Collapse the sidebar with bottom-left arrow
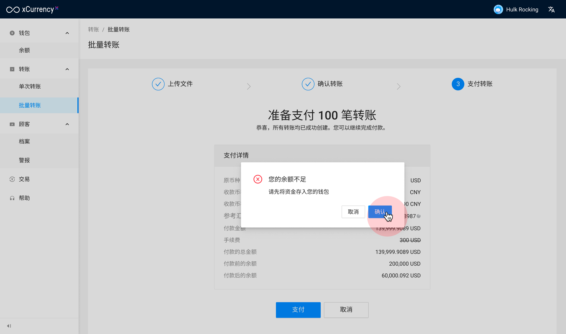The height and width of the screenshot is (334, 566). point(9,326)
